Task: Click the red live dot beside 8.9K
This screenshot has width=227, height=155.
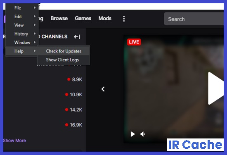Action: (69, 79)
